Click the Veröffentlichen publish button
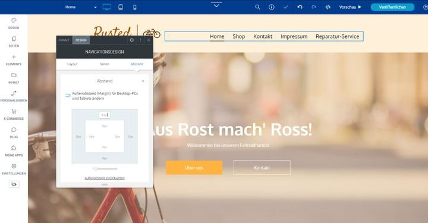Viewport: 428px width, 223px height. point(392,7)
